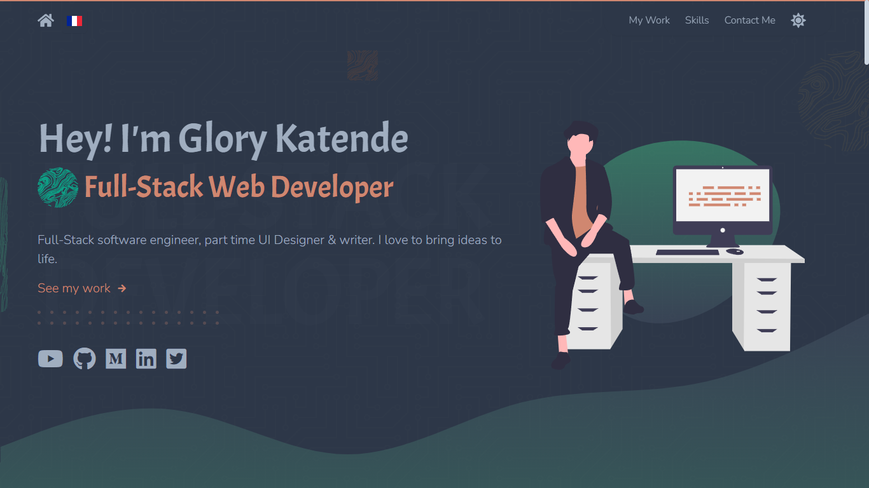This screenshot has width=869, height=488.
Task: Click the vertical scrollbar thumb
Action: click(x=866, y=33)
